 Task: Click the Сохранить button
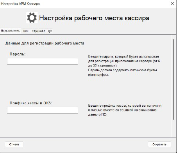159,144
